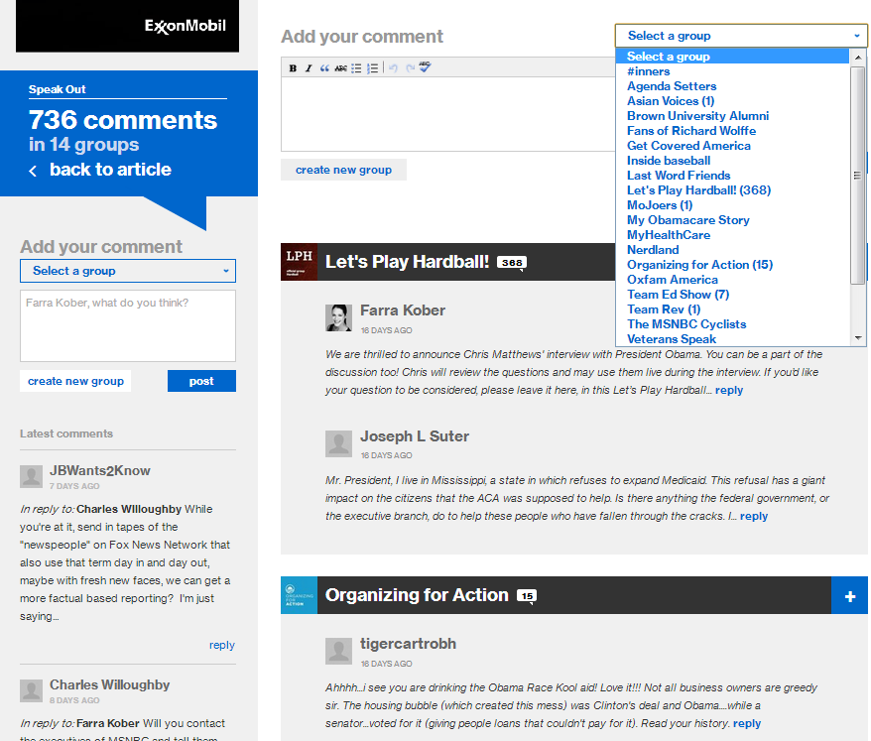Insert a bulleted list
This screenshot has width=871, height=741.
[x=356, y=68]
